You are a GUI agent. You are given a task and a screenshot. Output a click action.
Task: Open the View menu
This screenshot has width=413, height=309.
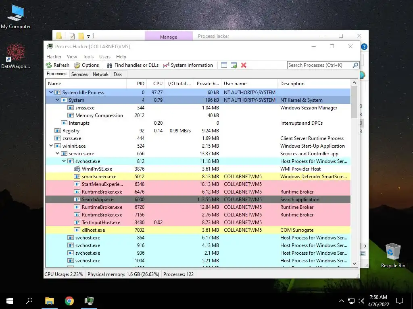point(72,57)
